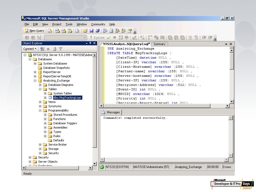Click the Change Connection icon
256x192 pixels.
click(x=39, y=38)
